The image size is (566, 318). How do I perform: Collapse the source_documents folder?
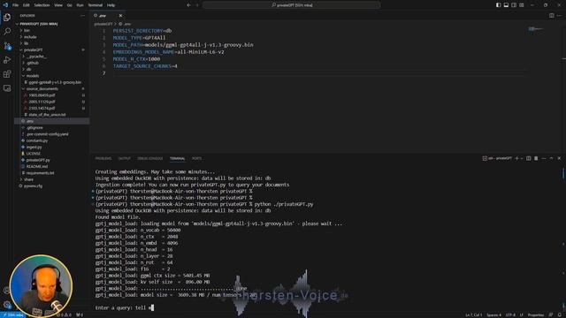pyautogui.click(x=42, y=88)
